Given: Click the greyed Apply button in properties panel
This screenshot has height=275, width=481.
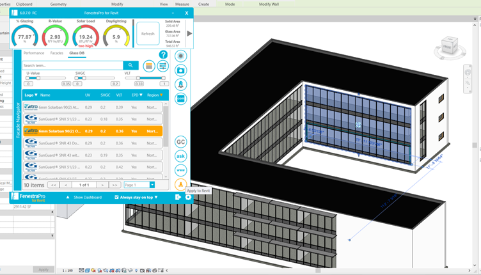Looking at the screenshot, I should tap(43, 270).
